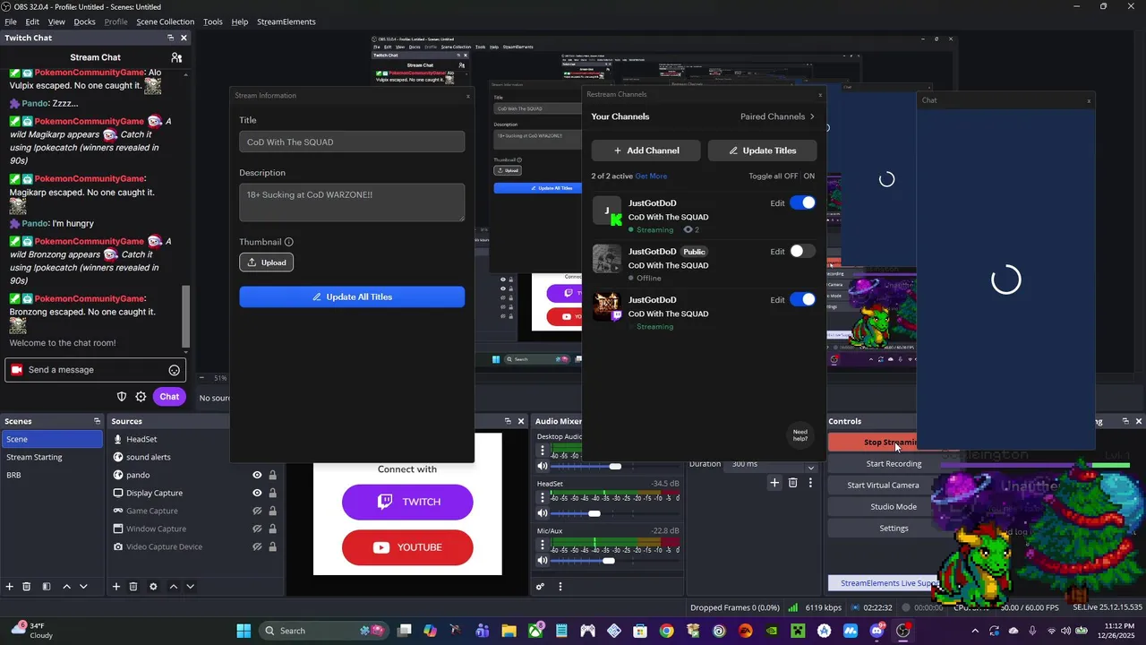
Task: Mute Mic/Aux speaker icon
Action: tap(542, 561)
